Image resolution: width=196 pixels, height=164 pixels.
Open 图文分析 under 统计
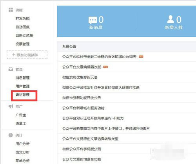pyautogui.click(x=22, y=152)
